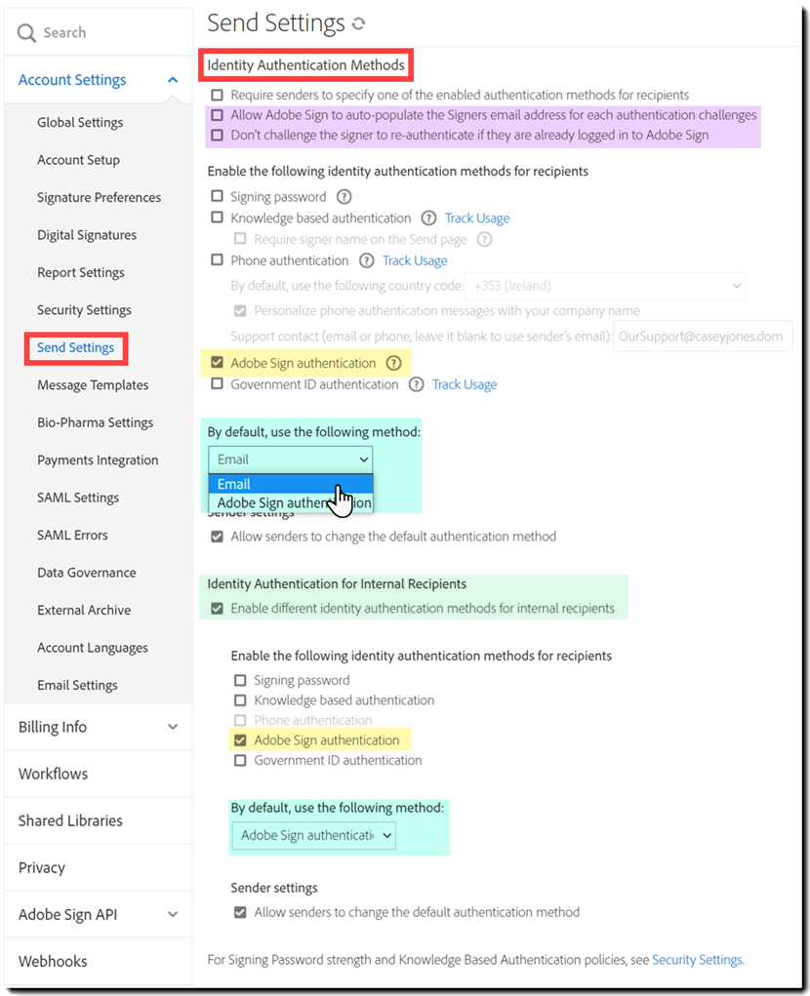The height and width of the screenshot is (996, 810).
Task: Open internal recipients default method dropdown
Action: pyautogui.click(x=314, y=835)
